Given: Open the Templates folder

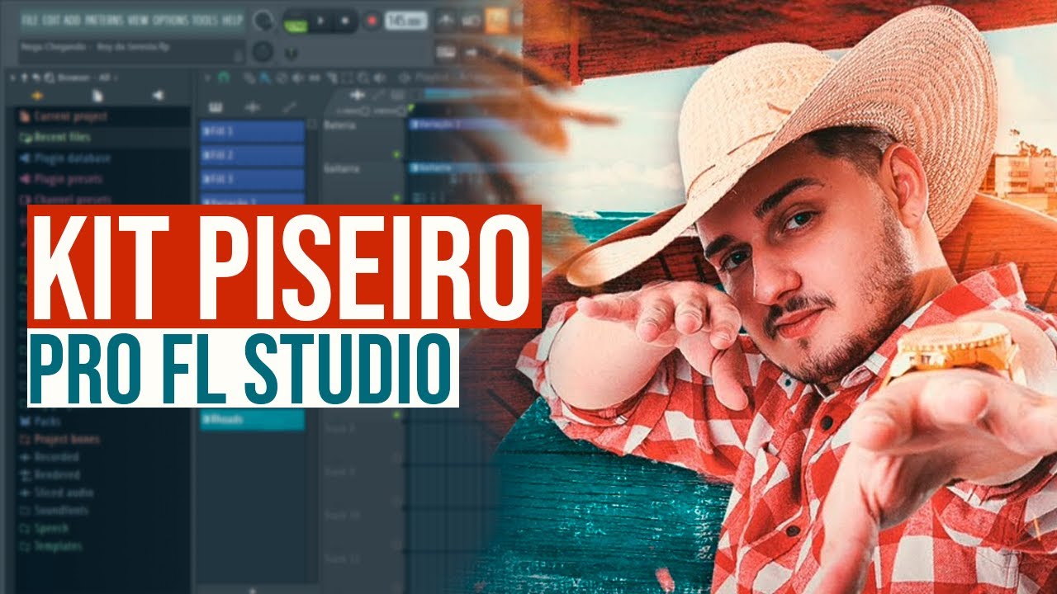Looking at the screenshot, I should tap(50, 546).
